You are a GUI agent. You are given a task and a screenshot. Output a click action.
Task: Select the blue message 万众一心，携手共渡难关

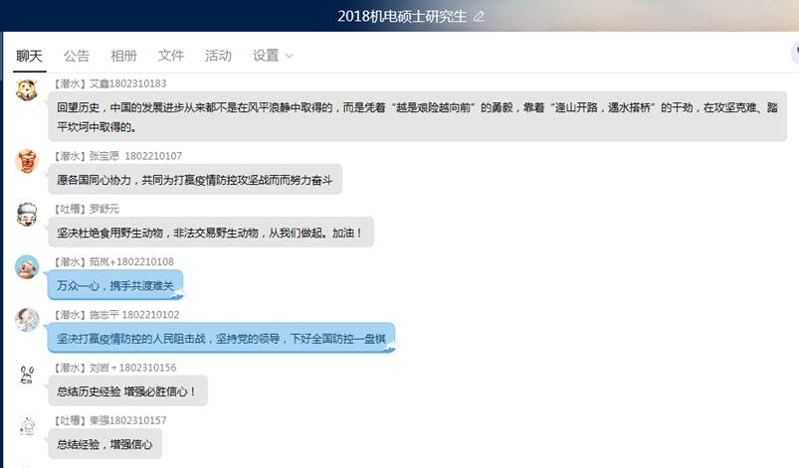pyautogui.click(x=115, y=285)
